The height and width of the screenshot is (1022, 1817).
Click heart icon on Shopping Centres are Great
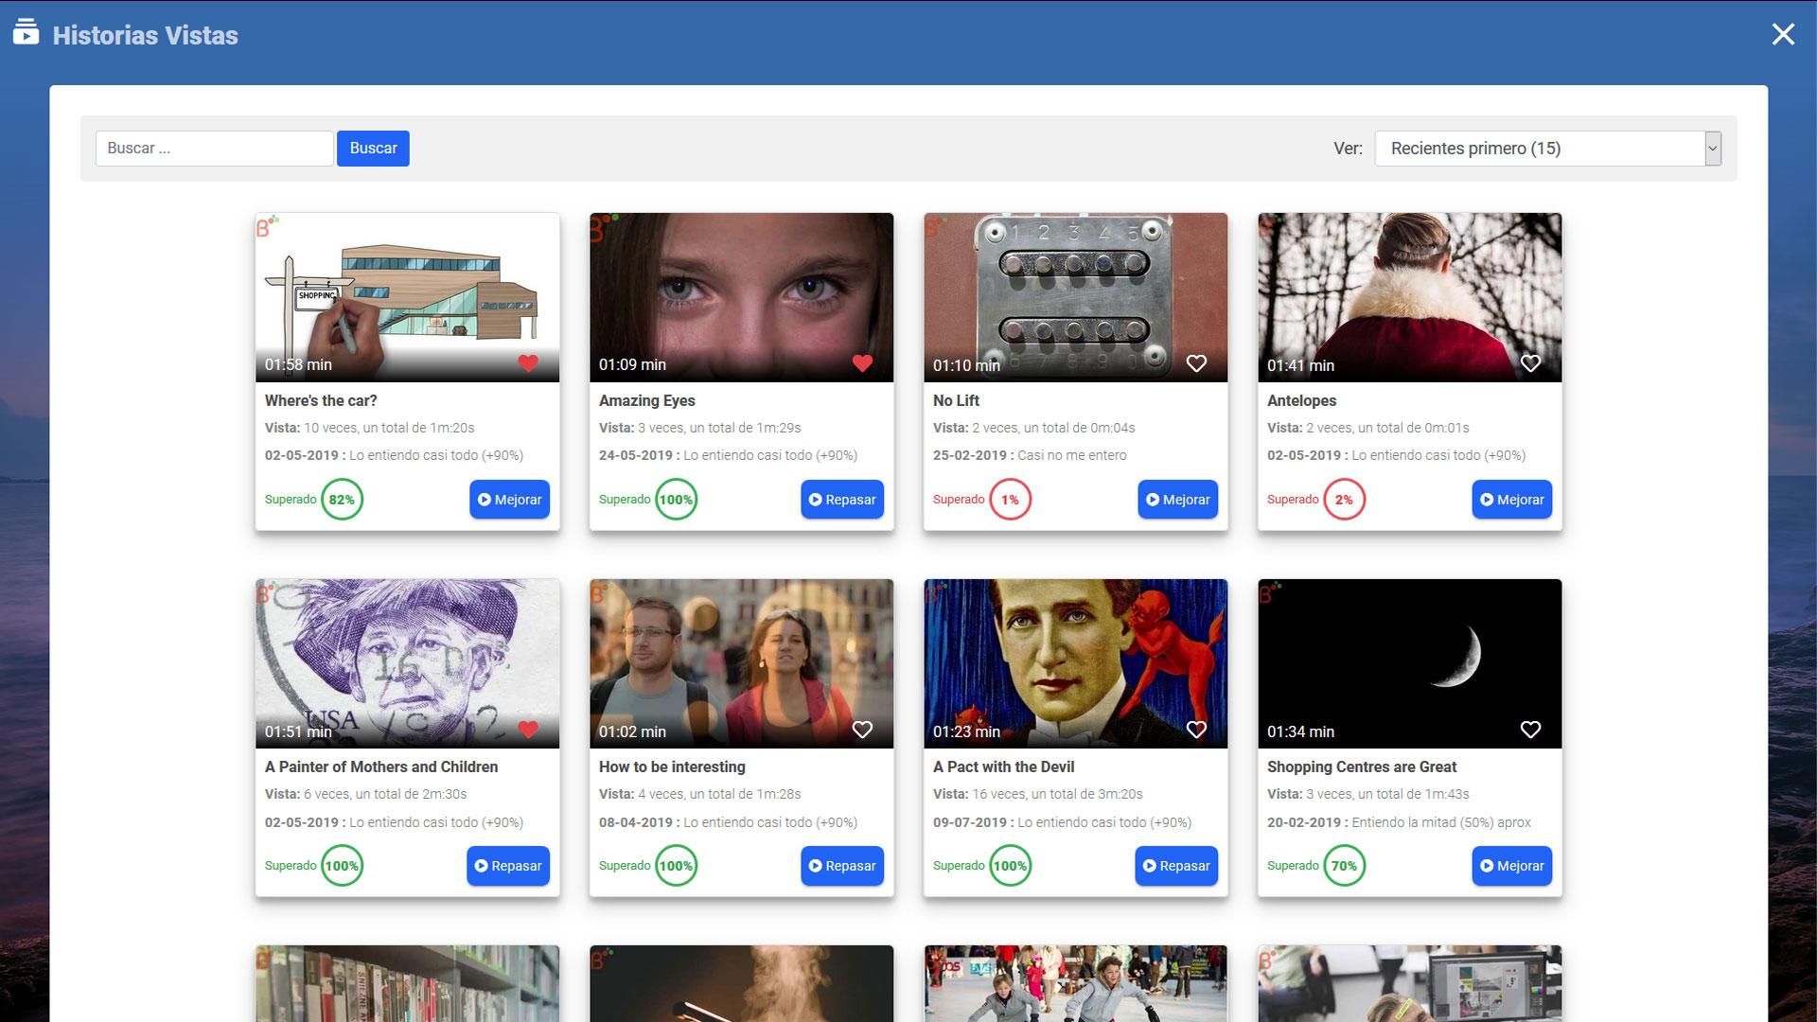(1530, 730)
